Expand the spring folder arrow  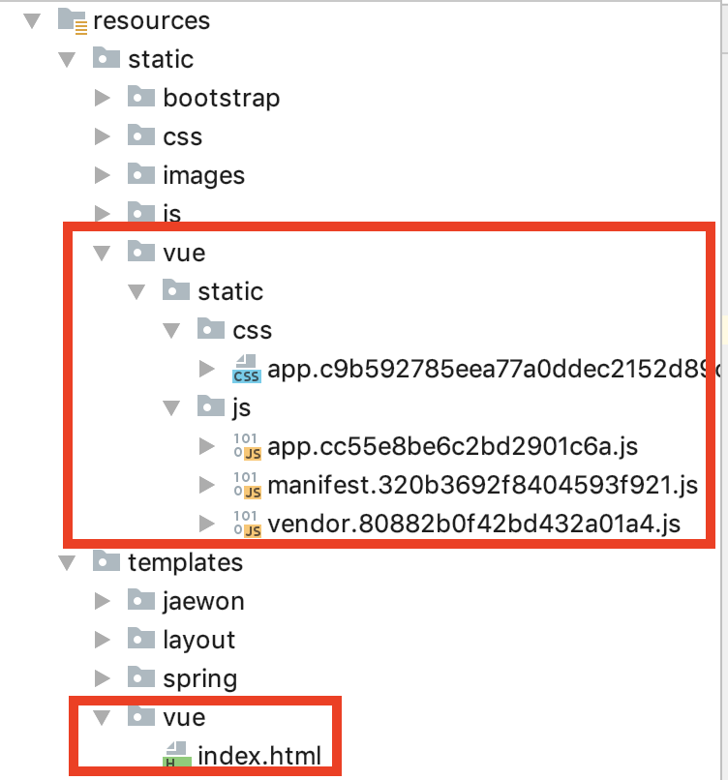click(102, 678)
